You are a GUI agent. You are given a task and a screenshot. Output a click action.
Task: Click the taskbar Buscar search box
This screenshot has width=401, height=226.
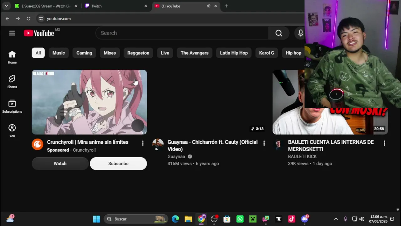click(136, 219)
